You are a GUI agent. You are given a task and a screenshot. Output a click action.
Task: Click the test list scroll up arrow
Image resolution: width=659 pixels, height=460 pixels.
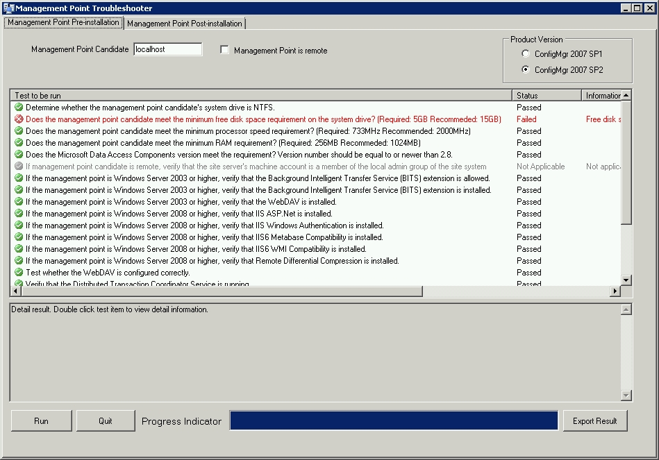pyautogui.click(x=626, y=95)
